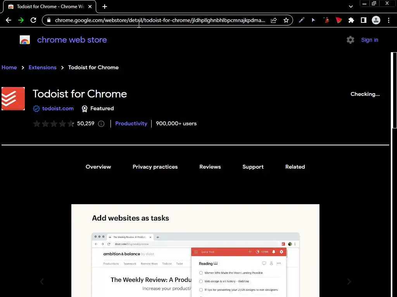
Task: Switch to the Privacy practices tab
Action: (x=155, y=167)
